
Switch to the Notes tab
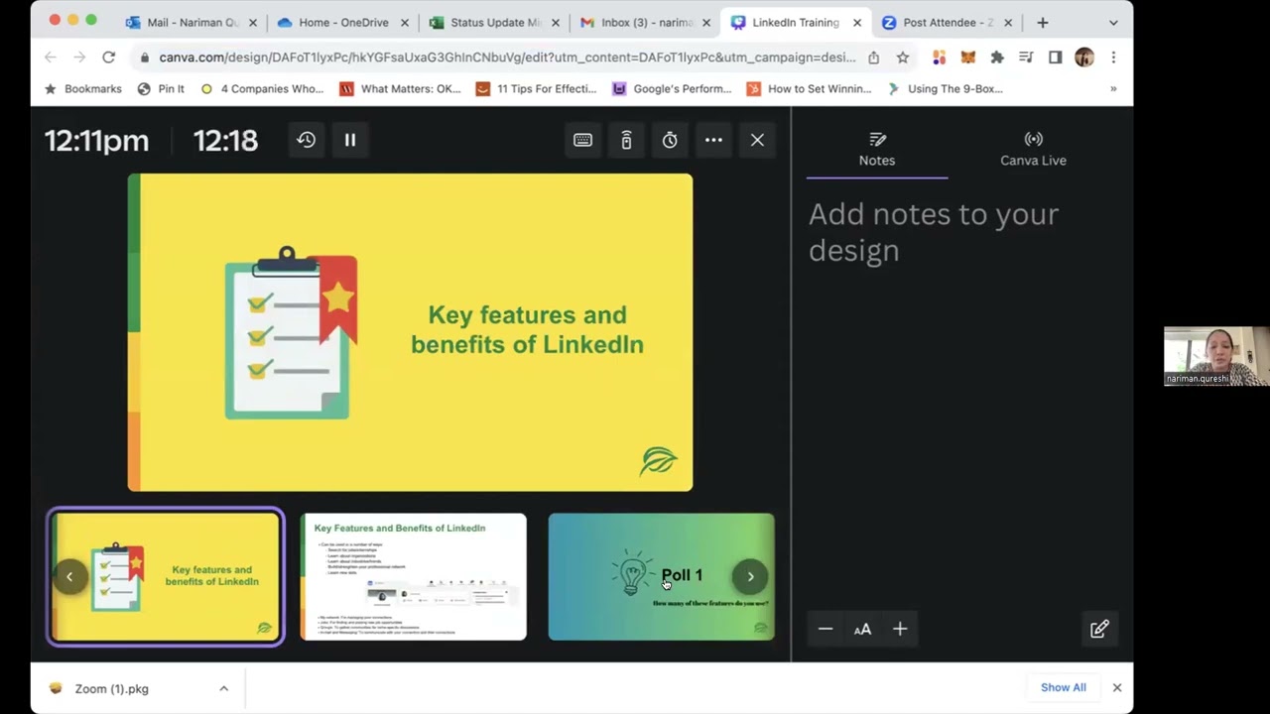click(877, 149)
